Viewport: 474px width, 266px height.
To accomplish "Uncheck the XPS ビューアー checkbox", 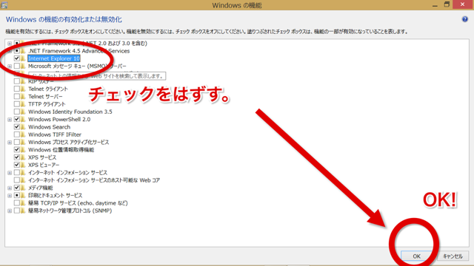I will (17, 165).
